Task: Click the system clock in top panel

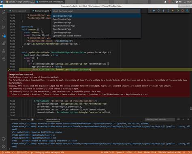Action: point(187,2)
